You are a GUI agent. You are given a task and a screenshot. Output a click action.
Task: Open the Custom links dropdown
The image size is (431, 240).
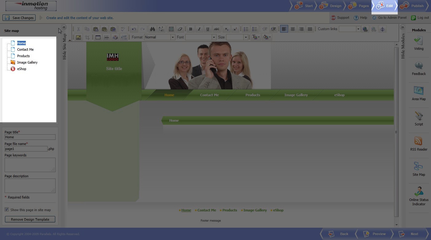coord(350,29)
